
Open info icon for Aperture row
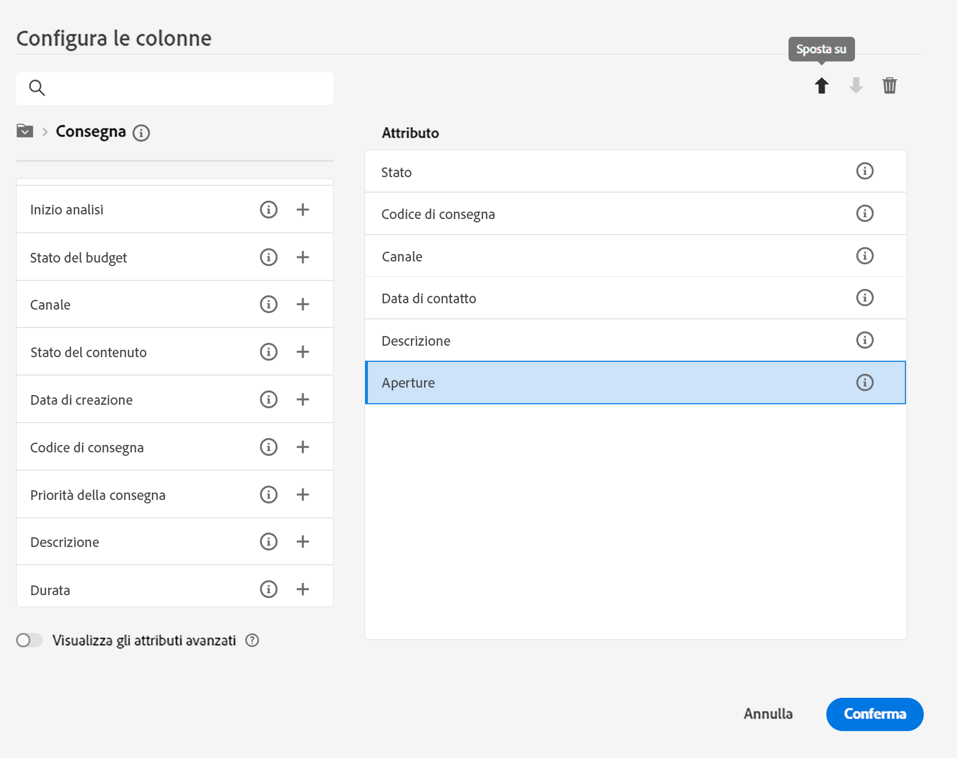coord(864,382)
